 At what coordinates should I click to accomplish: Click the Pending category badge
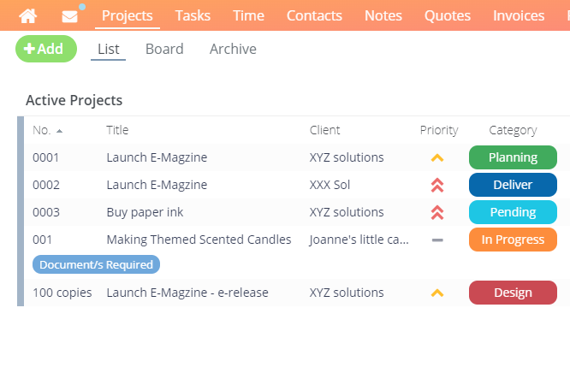(x=513, y=212)
